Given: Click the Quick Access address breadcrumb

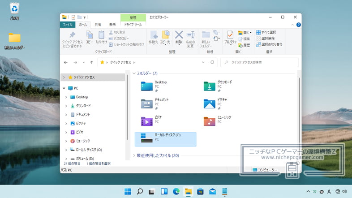Looking at the screenshot, I should tap(120, 62).
